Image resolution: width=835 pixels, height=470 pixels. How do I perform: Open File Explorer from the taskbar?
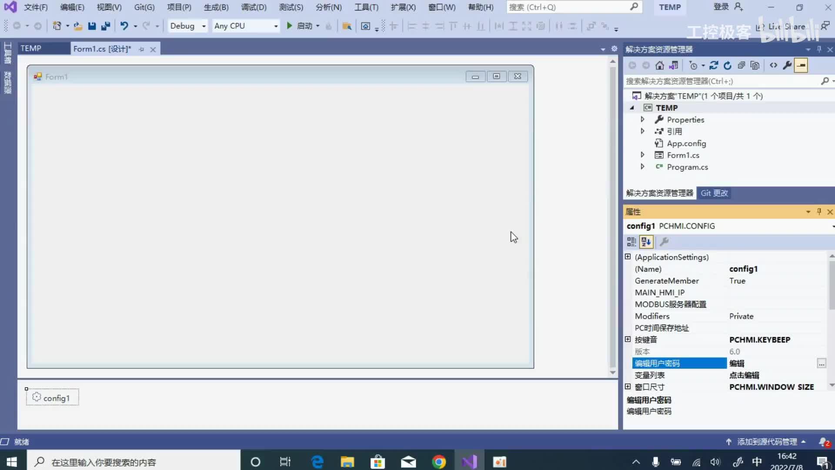(x=347, y=462)
